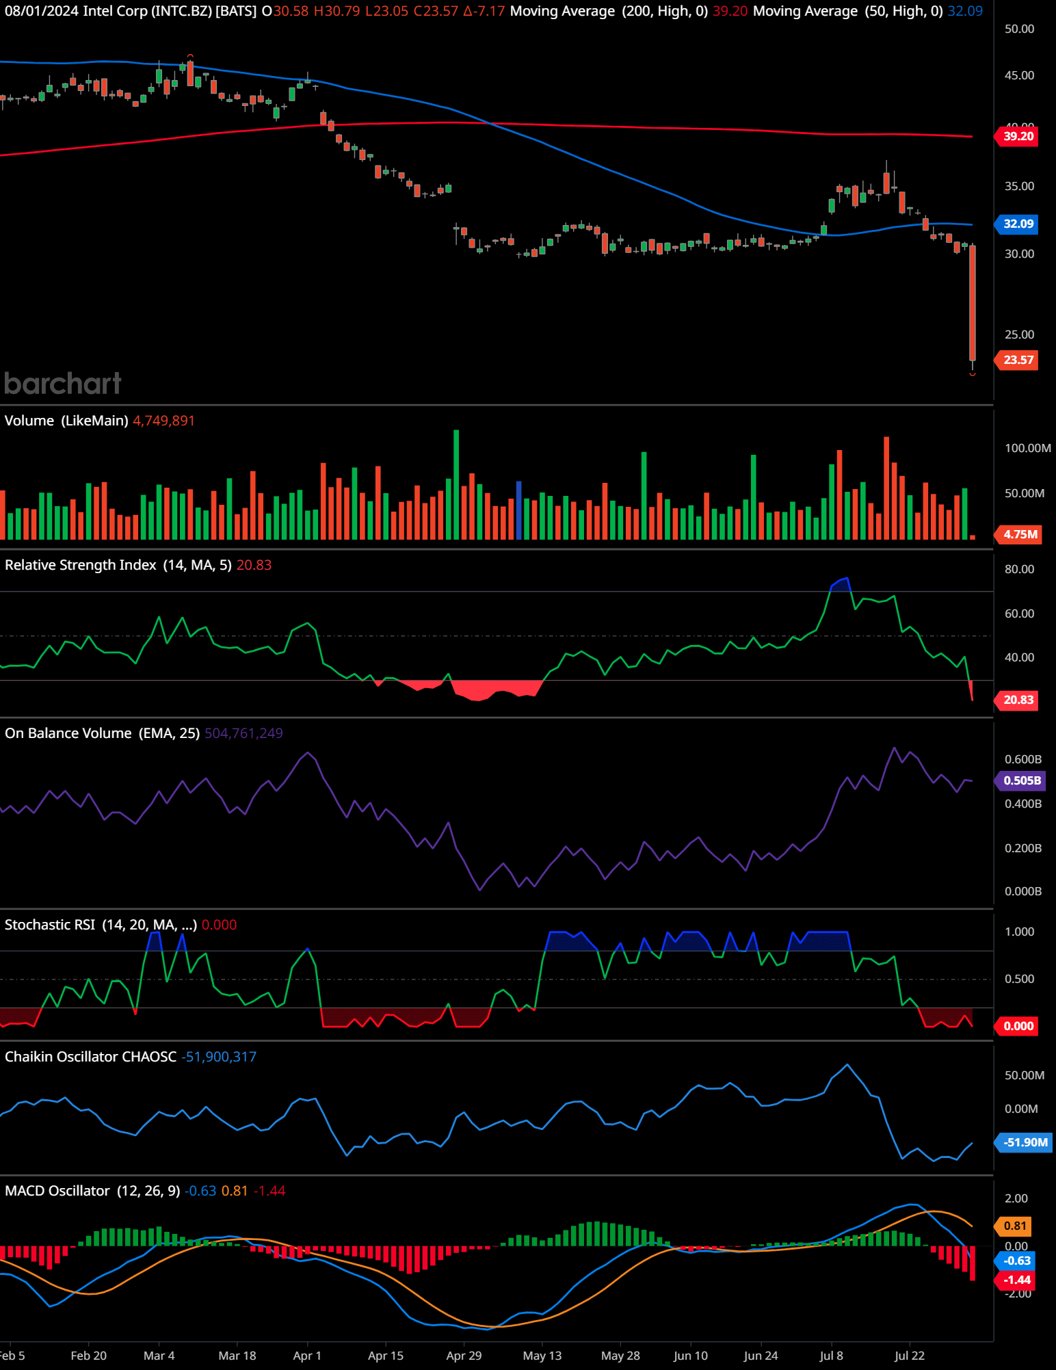The height and width of the screenshot is (1370, 1056).
Task: Click the Stochastic RSI (14, 20, MA, ...) label
Action: [x=101, y=925]
